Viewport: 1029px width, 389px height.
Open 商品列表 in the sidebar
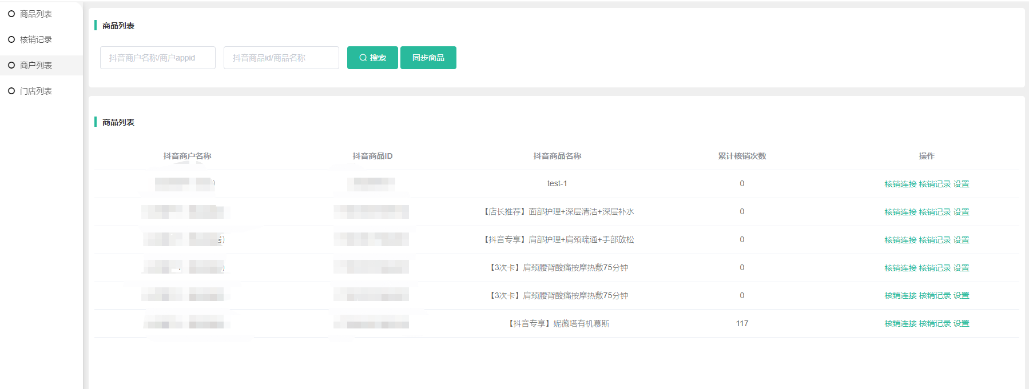coord(35,14)
